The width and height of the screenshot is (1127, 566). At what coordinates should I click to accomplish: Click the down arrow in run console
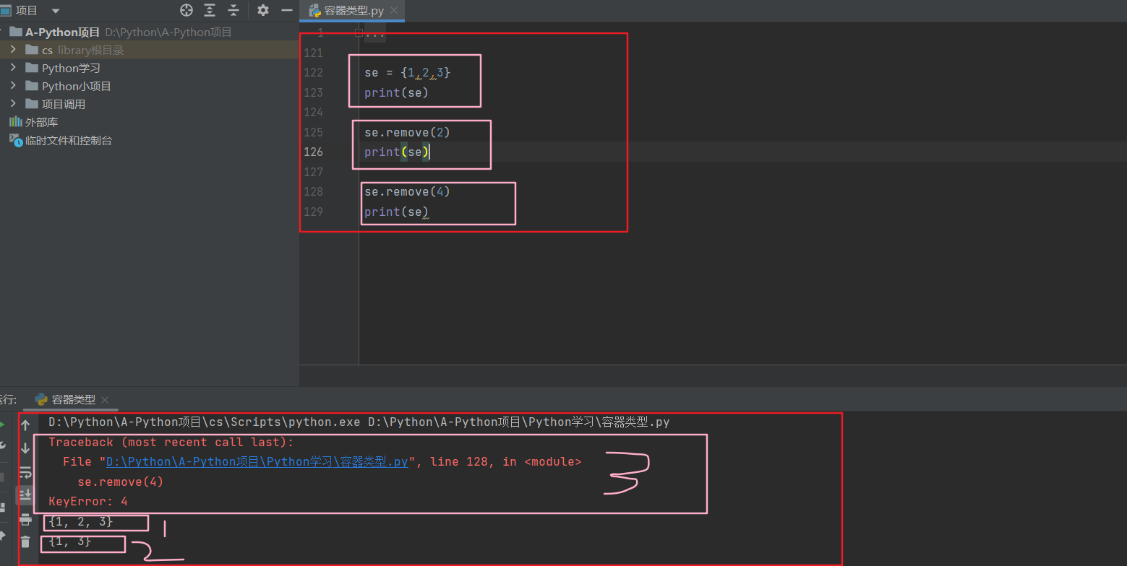pyautogui.click(x=25, y=448)
